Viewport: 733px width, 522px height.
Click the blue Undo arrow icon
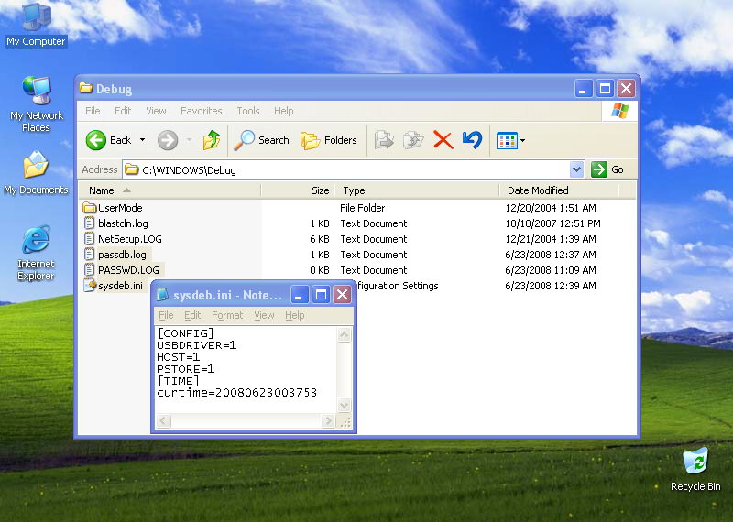tap(472, 140)
